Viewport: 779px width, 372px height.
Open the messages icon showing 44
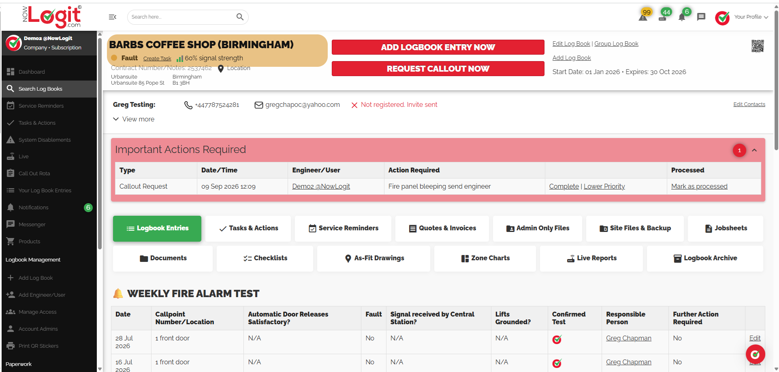pos(663,17)
